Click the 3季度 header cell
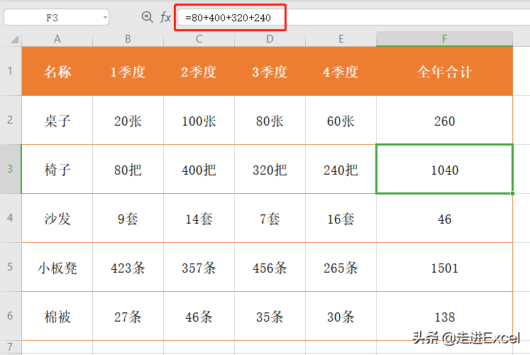Screen dimensions: 530x355 [x=270, y=71]
